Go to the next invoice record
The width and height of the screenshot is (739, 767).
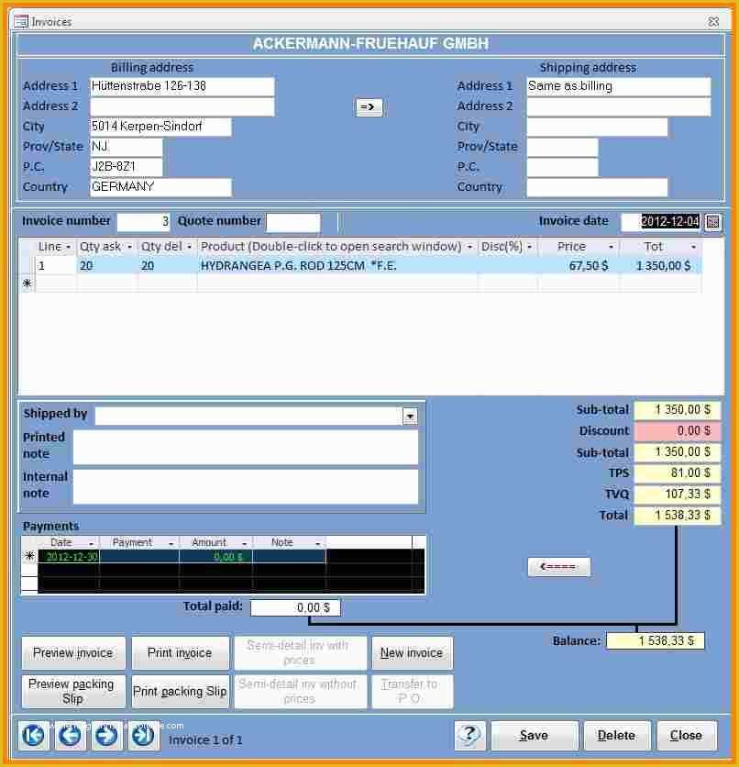click(106, 735)
